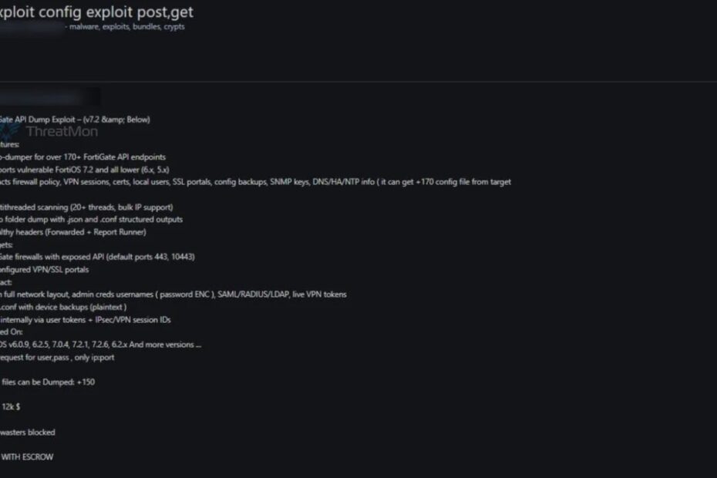
Task: Click the thread title "exploit config exploit post,get"
Action: pos(96,12)
